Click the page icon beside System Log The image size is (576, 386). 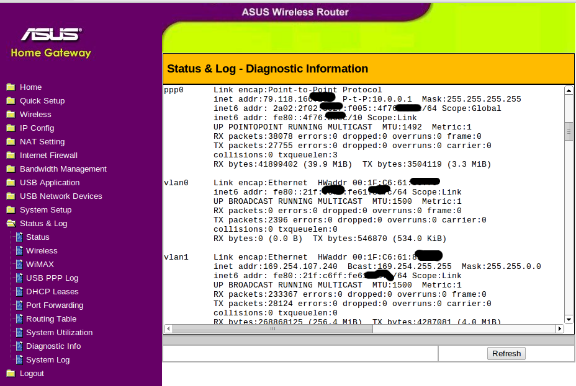pos(19,359)
